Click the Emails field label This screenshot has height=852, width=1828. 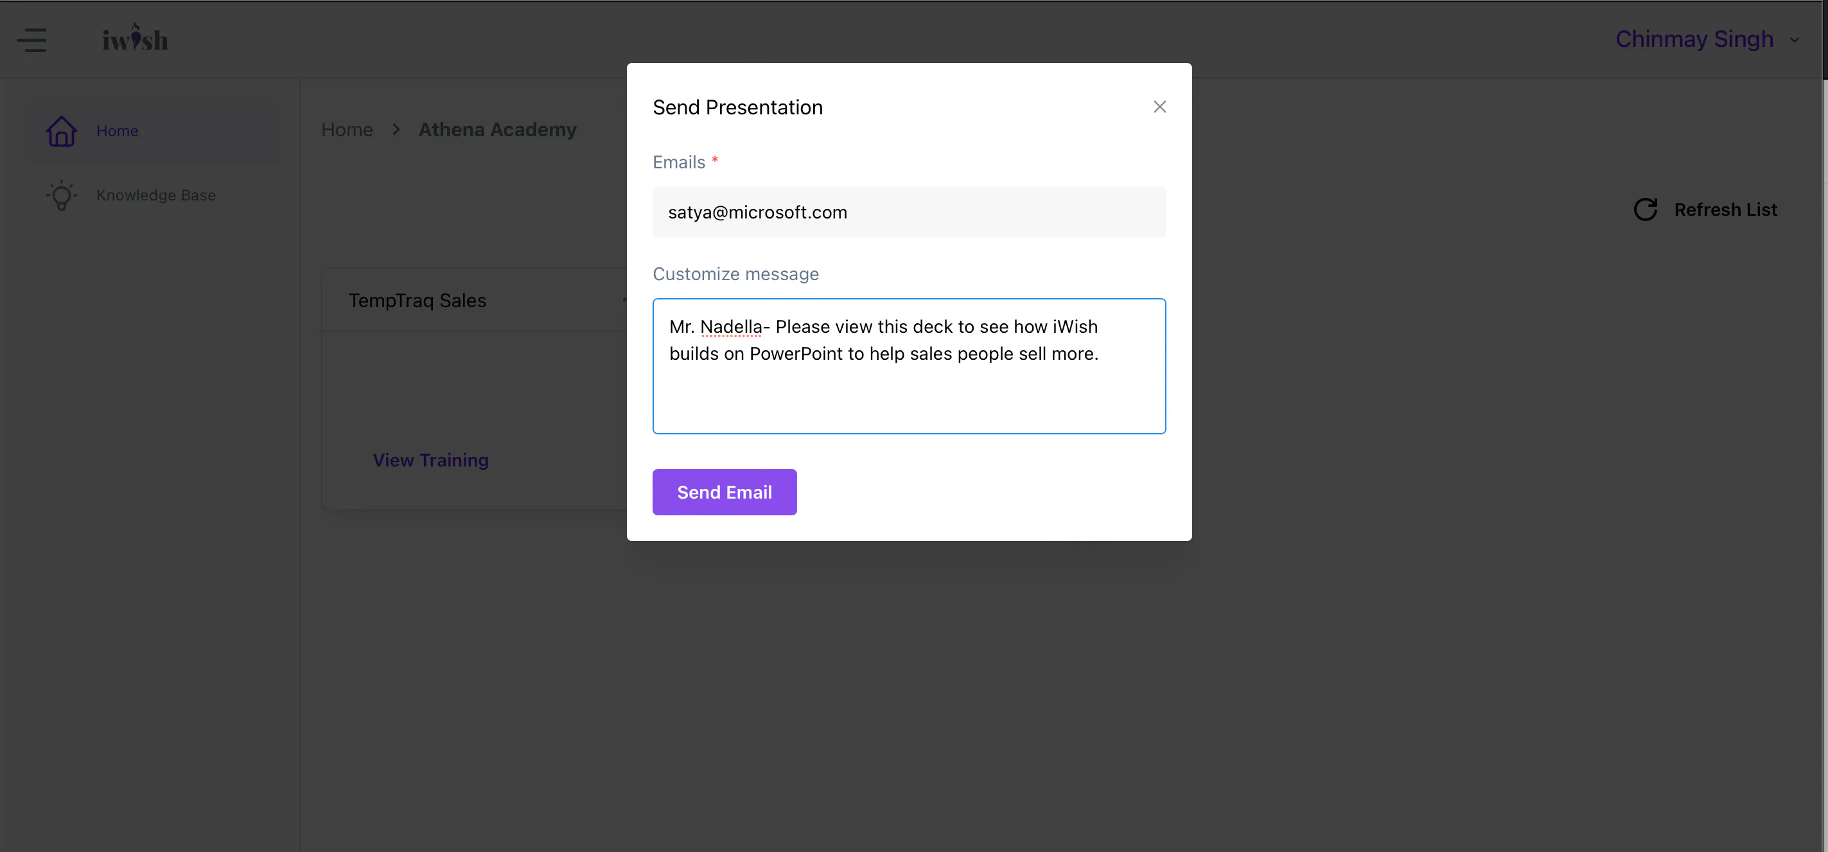[x=679, y=163]
